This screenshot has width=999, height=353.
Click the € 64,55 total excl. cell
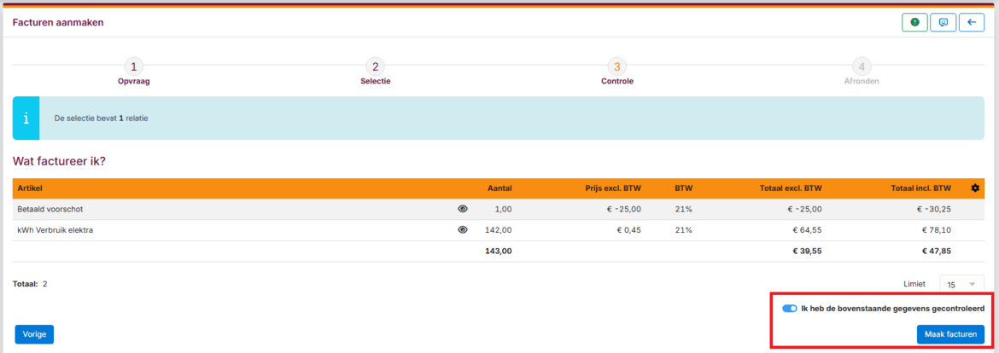click(x=807, y=230)
